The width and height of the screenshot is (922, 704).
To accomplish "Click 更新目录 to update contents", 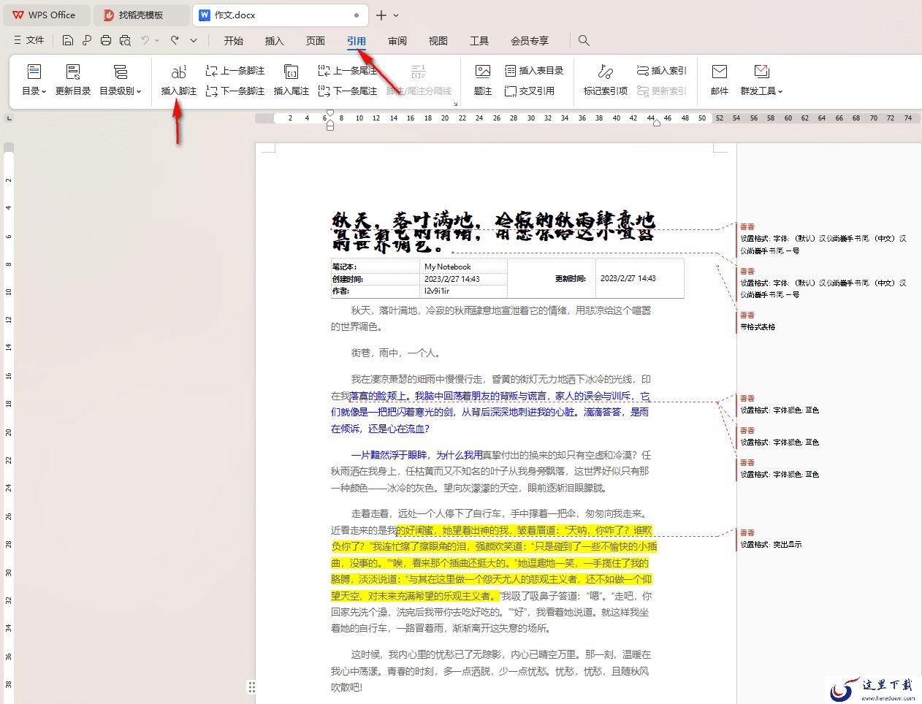I will (73, 80).
